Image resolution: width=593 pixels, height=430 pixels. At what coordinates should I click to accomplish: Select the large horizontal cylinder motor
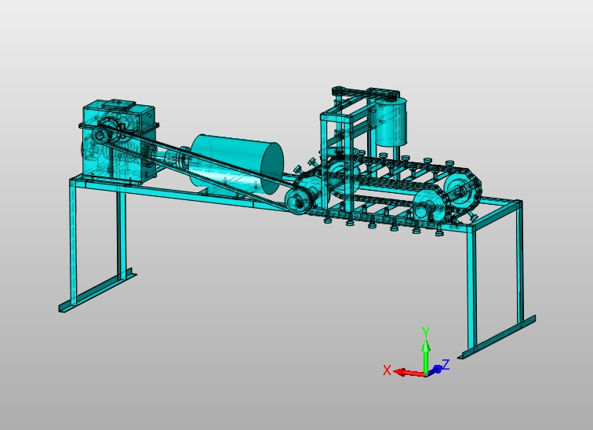[238, 165]
